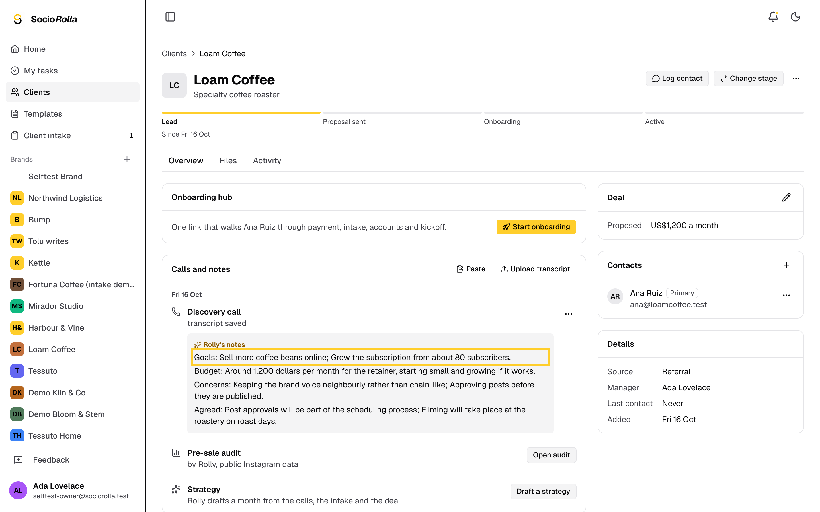Edit the Deal with pencil icon

[x=786, y=197]
